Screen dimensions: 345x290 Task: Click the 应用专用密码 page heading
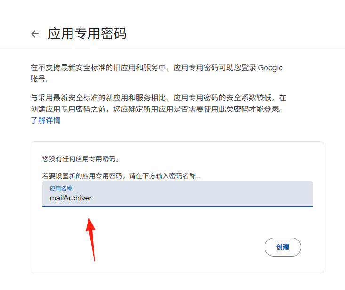tap(87, 33)
